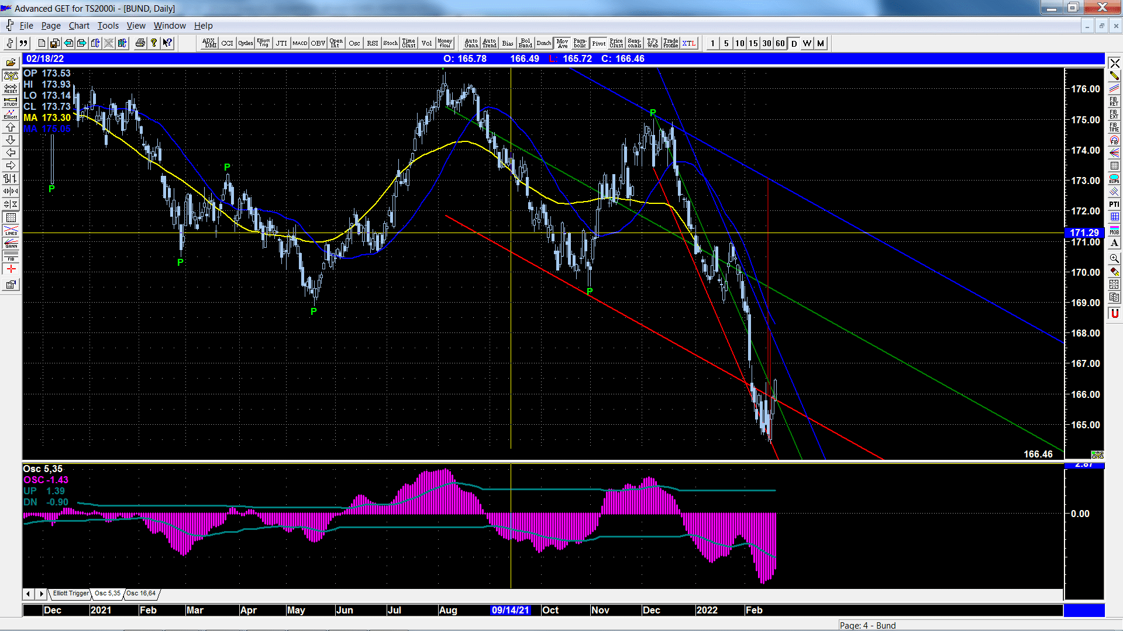Image resolution: width=1123 pixels, height=631 pixels.
Task: Open the Help menu
Action: [204, 26]
